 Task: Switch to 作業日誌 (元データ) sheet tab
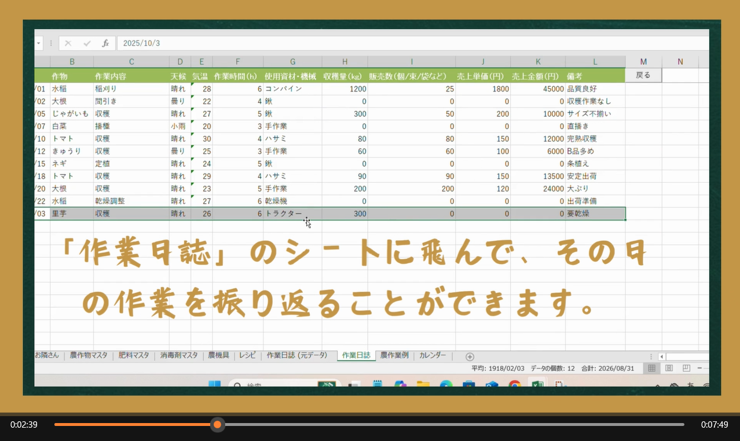click(296, 356)
